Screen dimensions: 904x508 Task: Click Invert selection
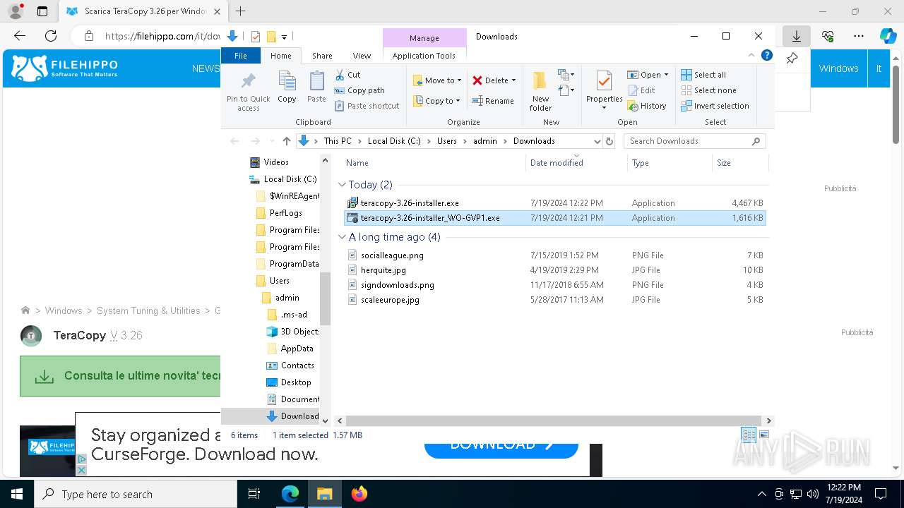(x=715, y=106)
